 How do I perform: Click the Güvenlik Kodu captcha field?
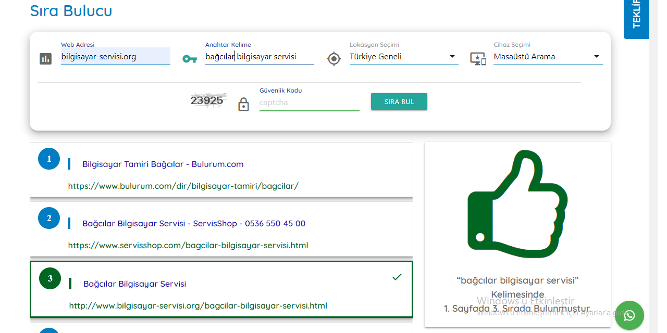[310, 103]
